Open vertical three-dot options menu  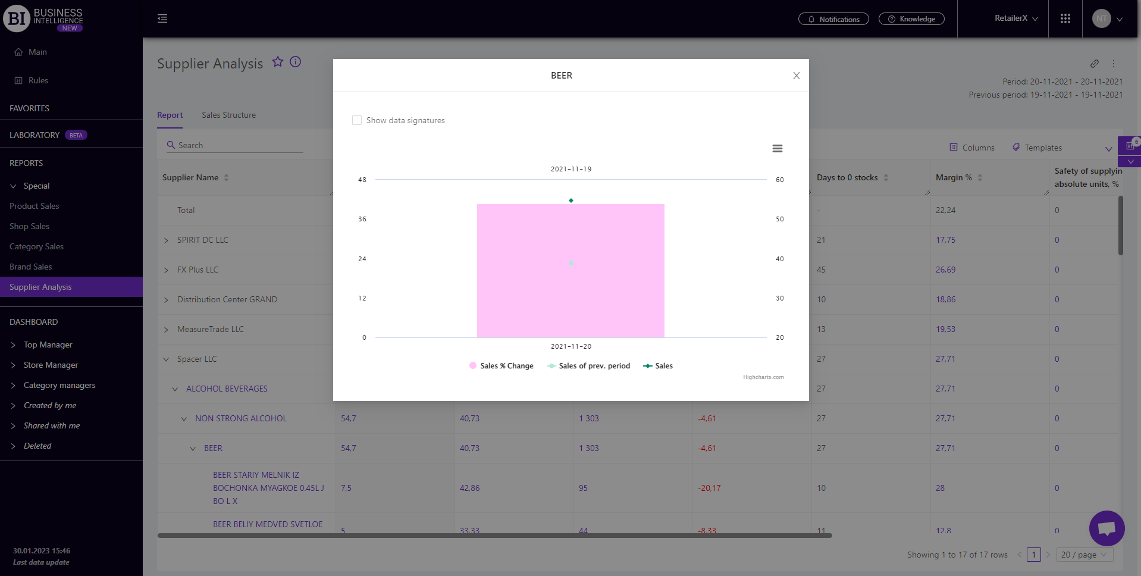1114,64
